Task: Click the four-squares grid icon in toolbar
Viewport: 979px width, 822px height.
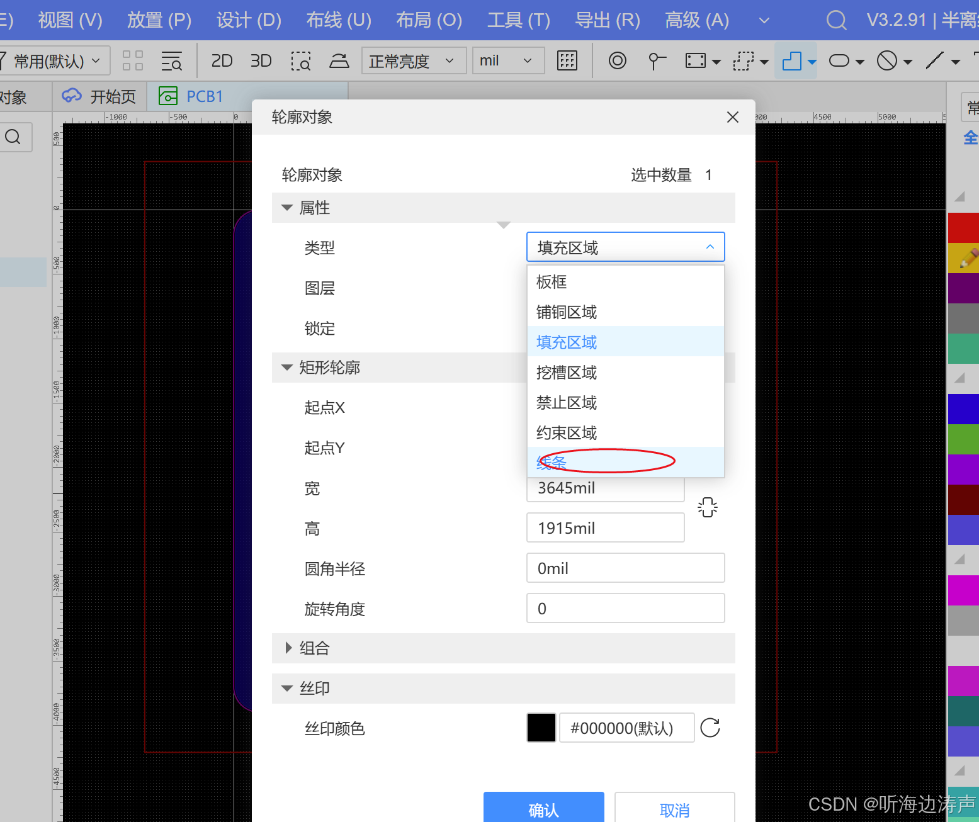Action: (133, 60)
